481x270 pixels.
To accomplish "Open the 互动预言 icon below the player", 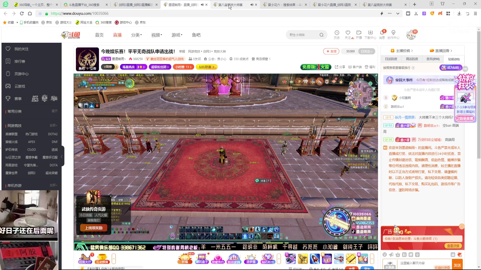I will (102, 259).
